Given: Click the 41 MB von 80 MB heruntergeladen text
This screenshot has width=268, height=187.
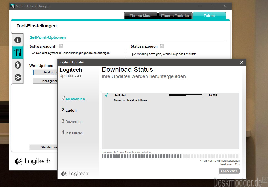Looking at the screenshot, I should click(x=220, y=161).
